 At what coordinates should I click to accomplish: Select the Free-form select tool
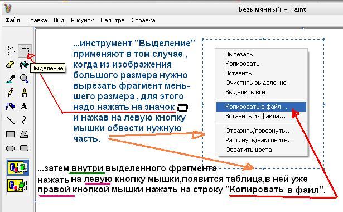[10, 51]
